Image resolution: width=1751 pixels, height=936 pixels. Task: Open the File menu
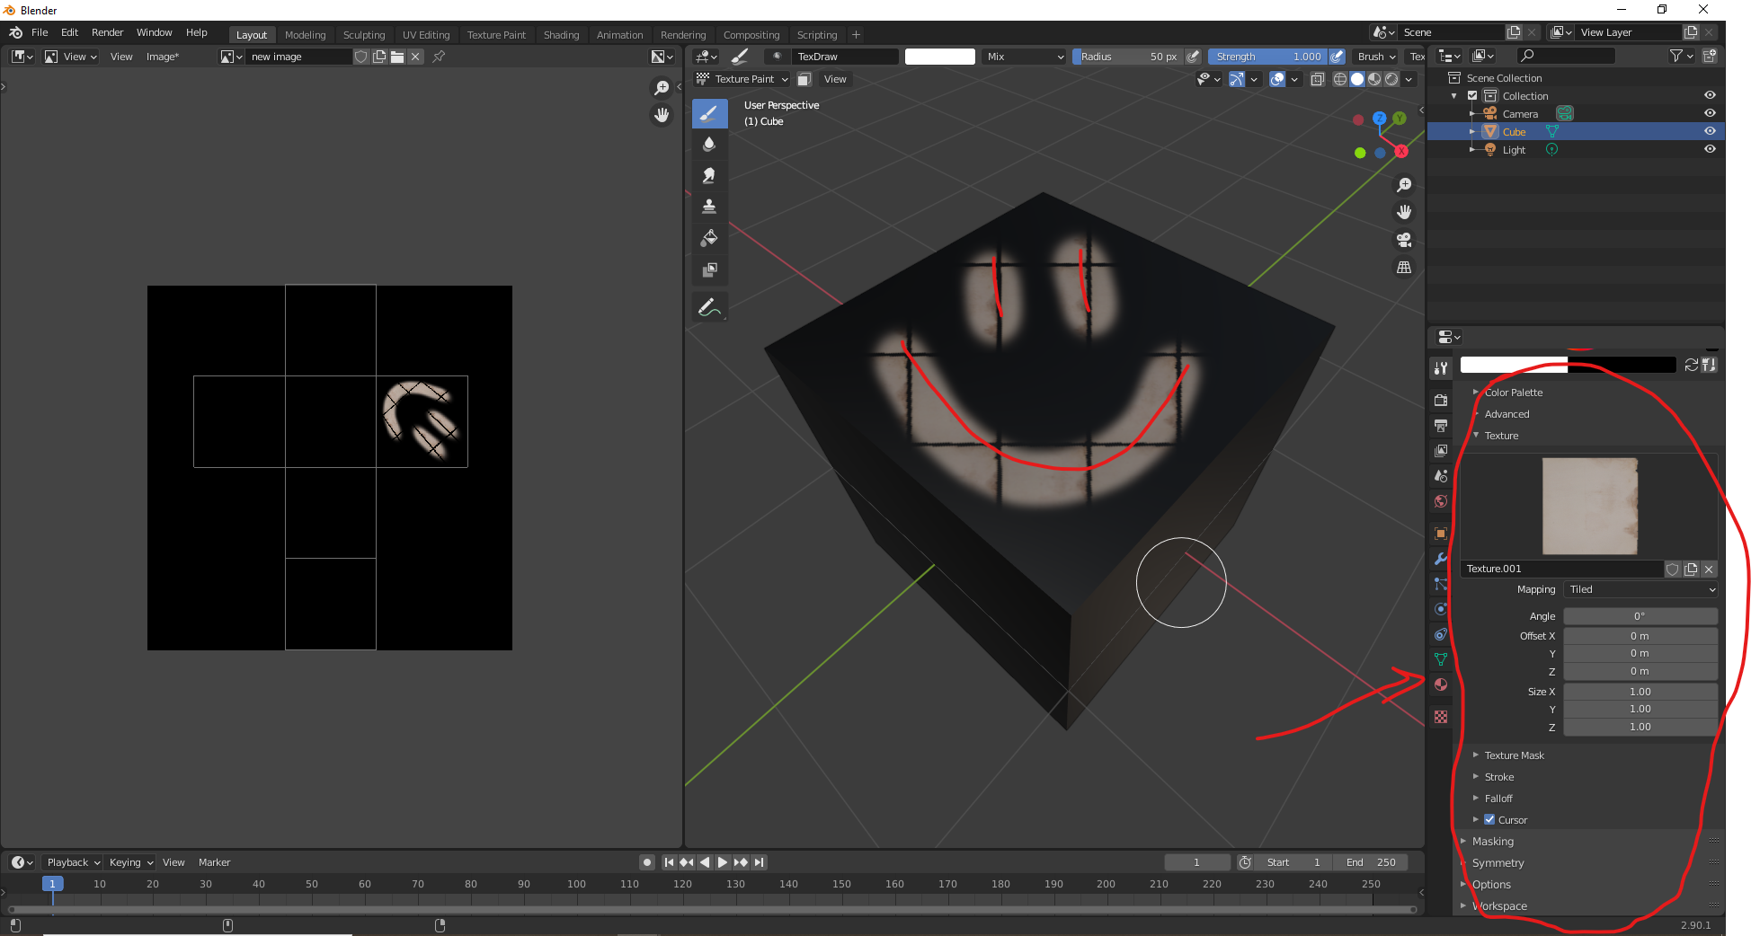click(40, 32)
